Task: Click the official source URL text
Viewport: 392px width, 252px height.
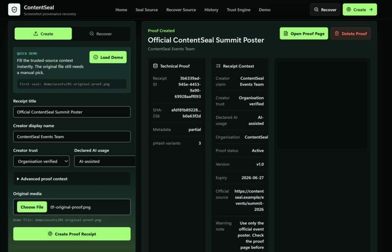Action: click(249, 200)
